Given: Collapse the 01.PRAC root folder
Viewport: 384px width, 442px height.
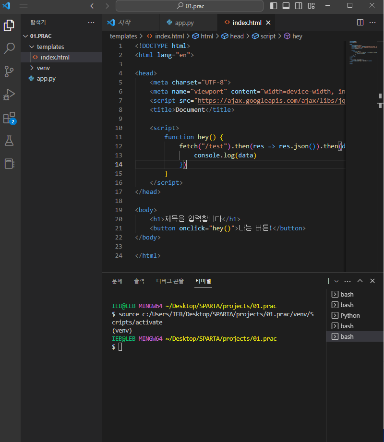Looking at the screenshot, I should (61, 36).
